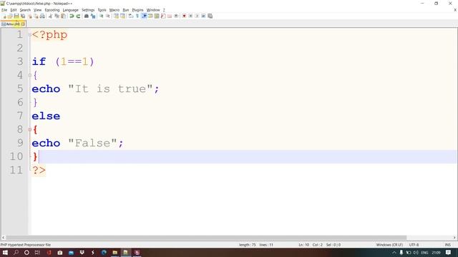Open the Edit menu
Image resolution: width=458 pixels, height=257 pixels.
[x=14, y=10]
